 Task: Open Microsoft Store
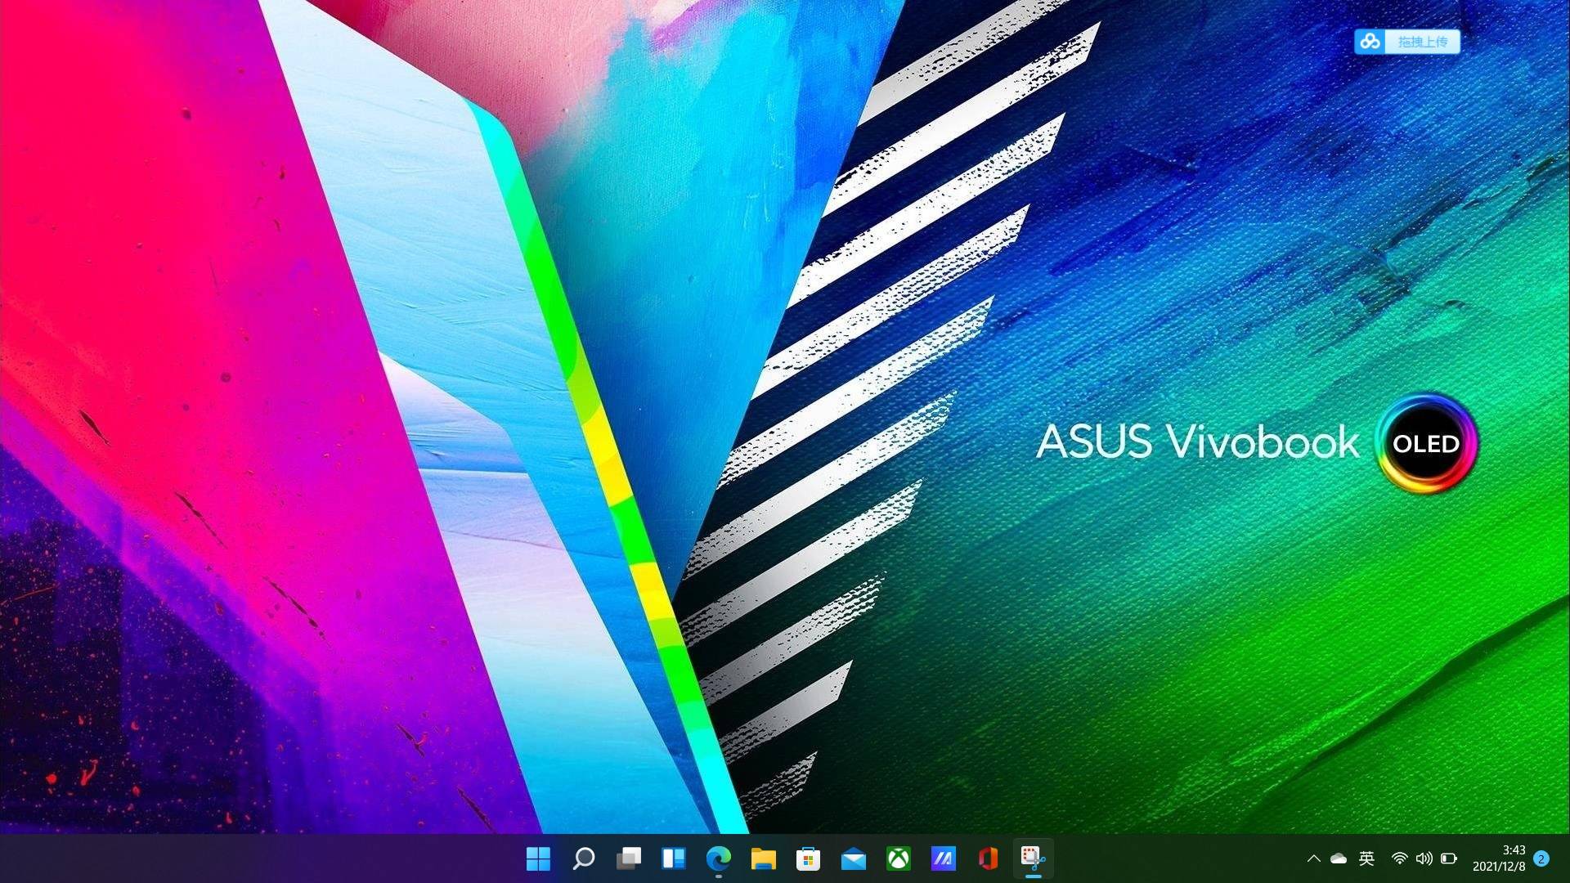click(x=808, y=858)
